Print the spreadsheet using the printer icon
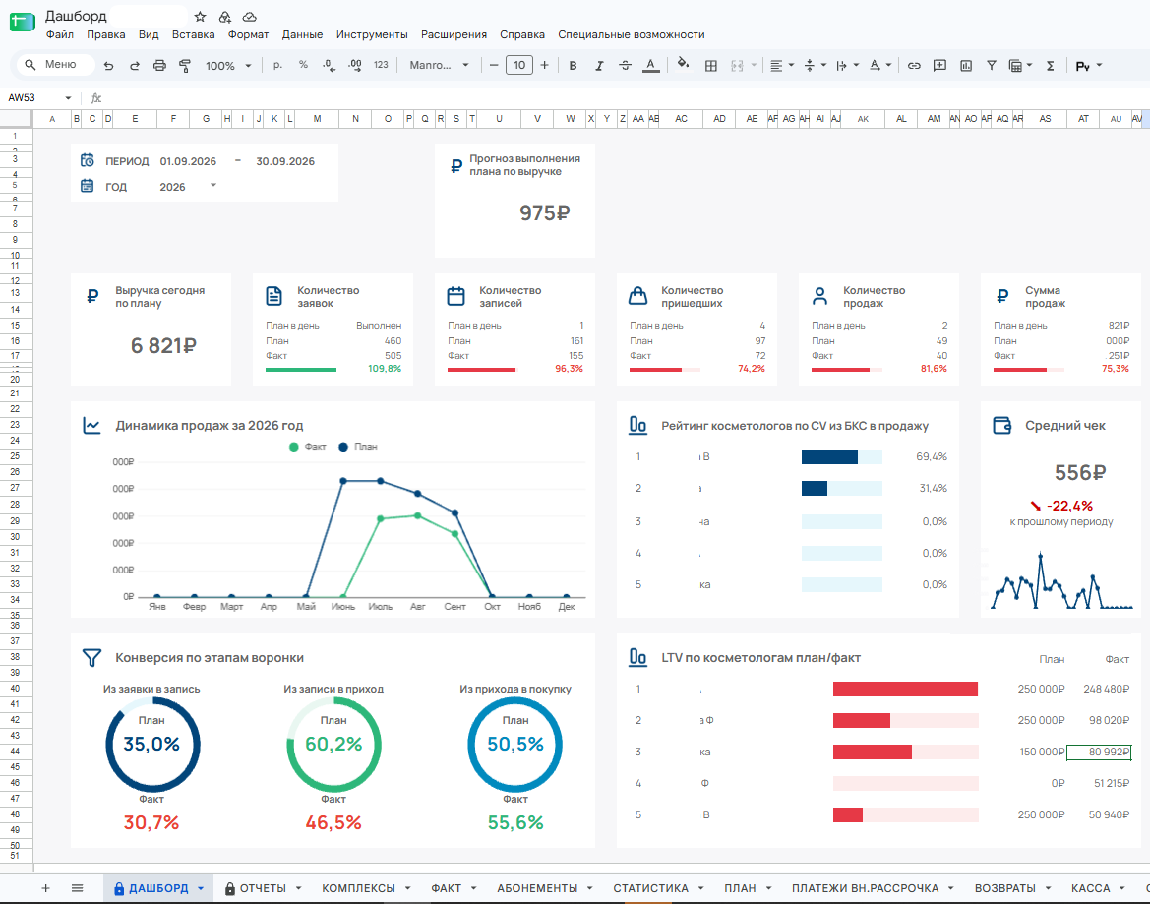1150x904 pixels. (160, 65)
